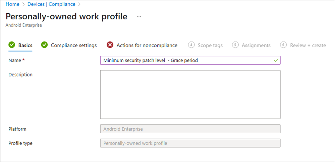The height and width of the screenshot is (162, 335).
Task: Click the green checkmark icon beside Compliance settings
Action: (x=45, y=45)
